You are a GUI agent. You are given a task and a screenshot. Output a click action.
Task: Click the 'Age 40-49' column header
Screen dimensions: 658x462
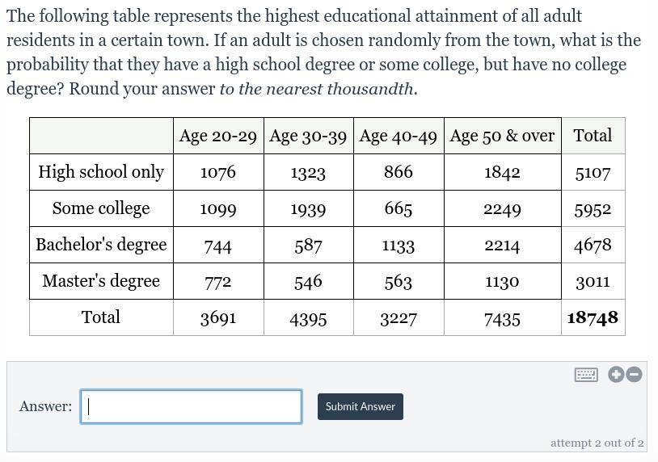point(399,136)
